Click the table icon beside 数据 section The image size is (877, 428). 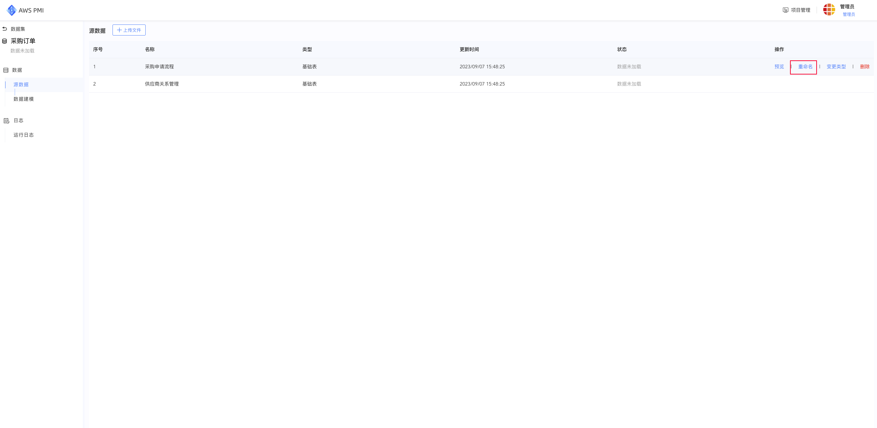[x=6, y=70]
